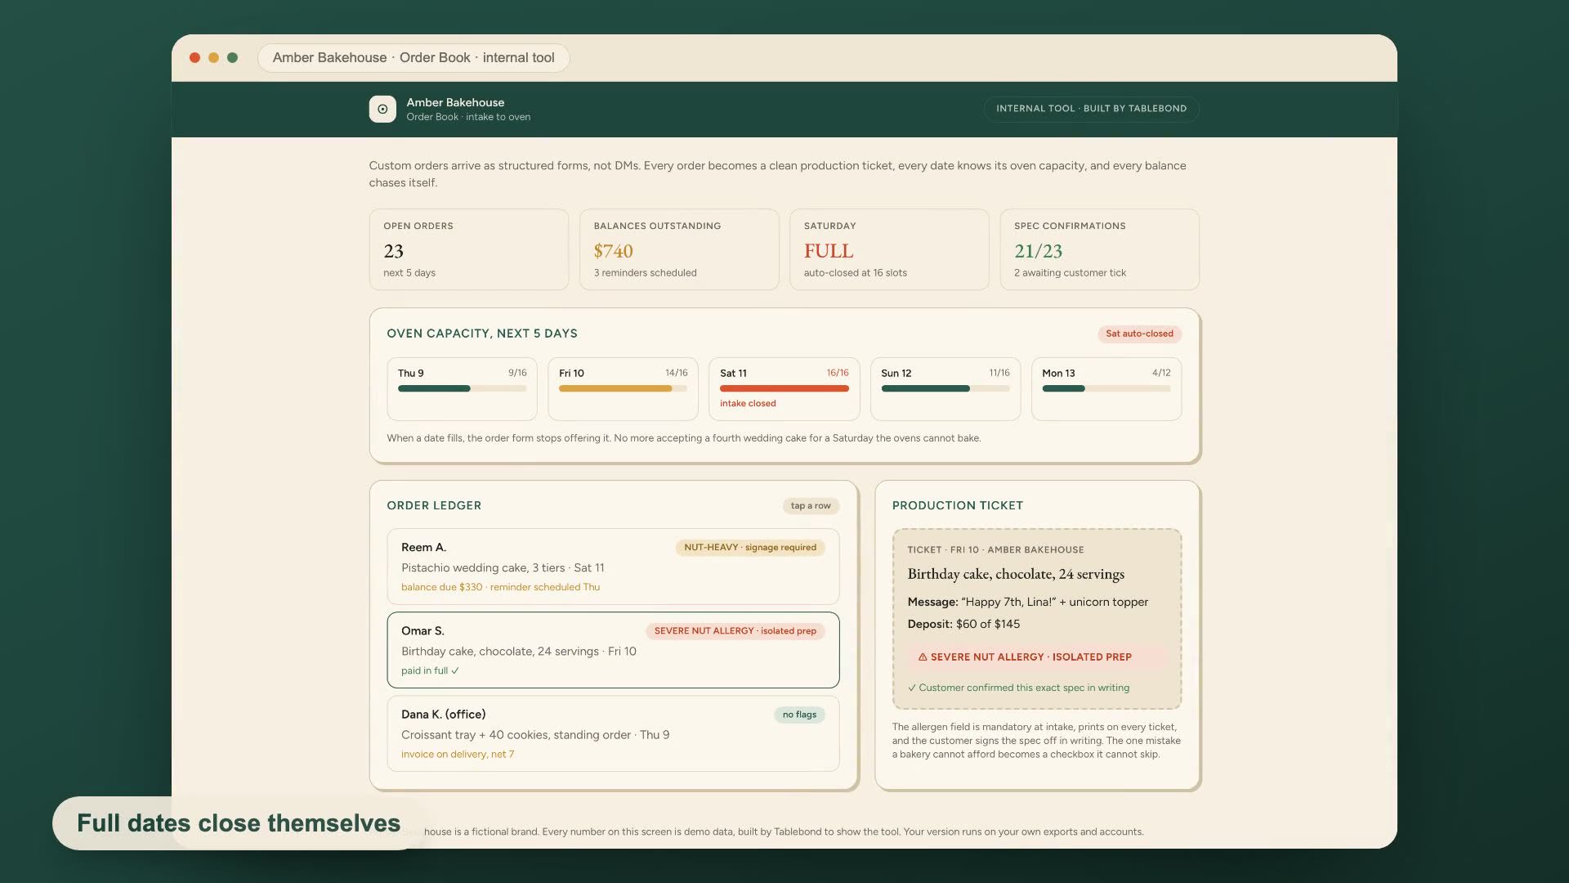Click the 'Sat auto-closed' badge
This screenshot has width=1569, height=883.
(1139, 334)
